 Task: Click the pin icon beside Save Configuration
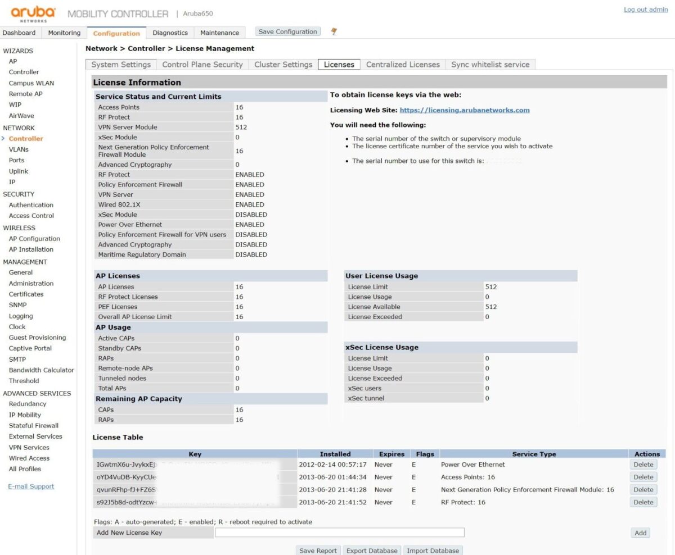point(334,31)
